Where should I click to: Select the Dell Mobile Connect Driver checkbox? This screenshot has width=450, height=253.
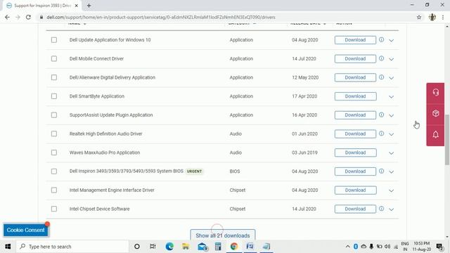(54, 58)
